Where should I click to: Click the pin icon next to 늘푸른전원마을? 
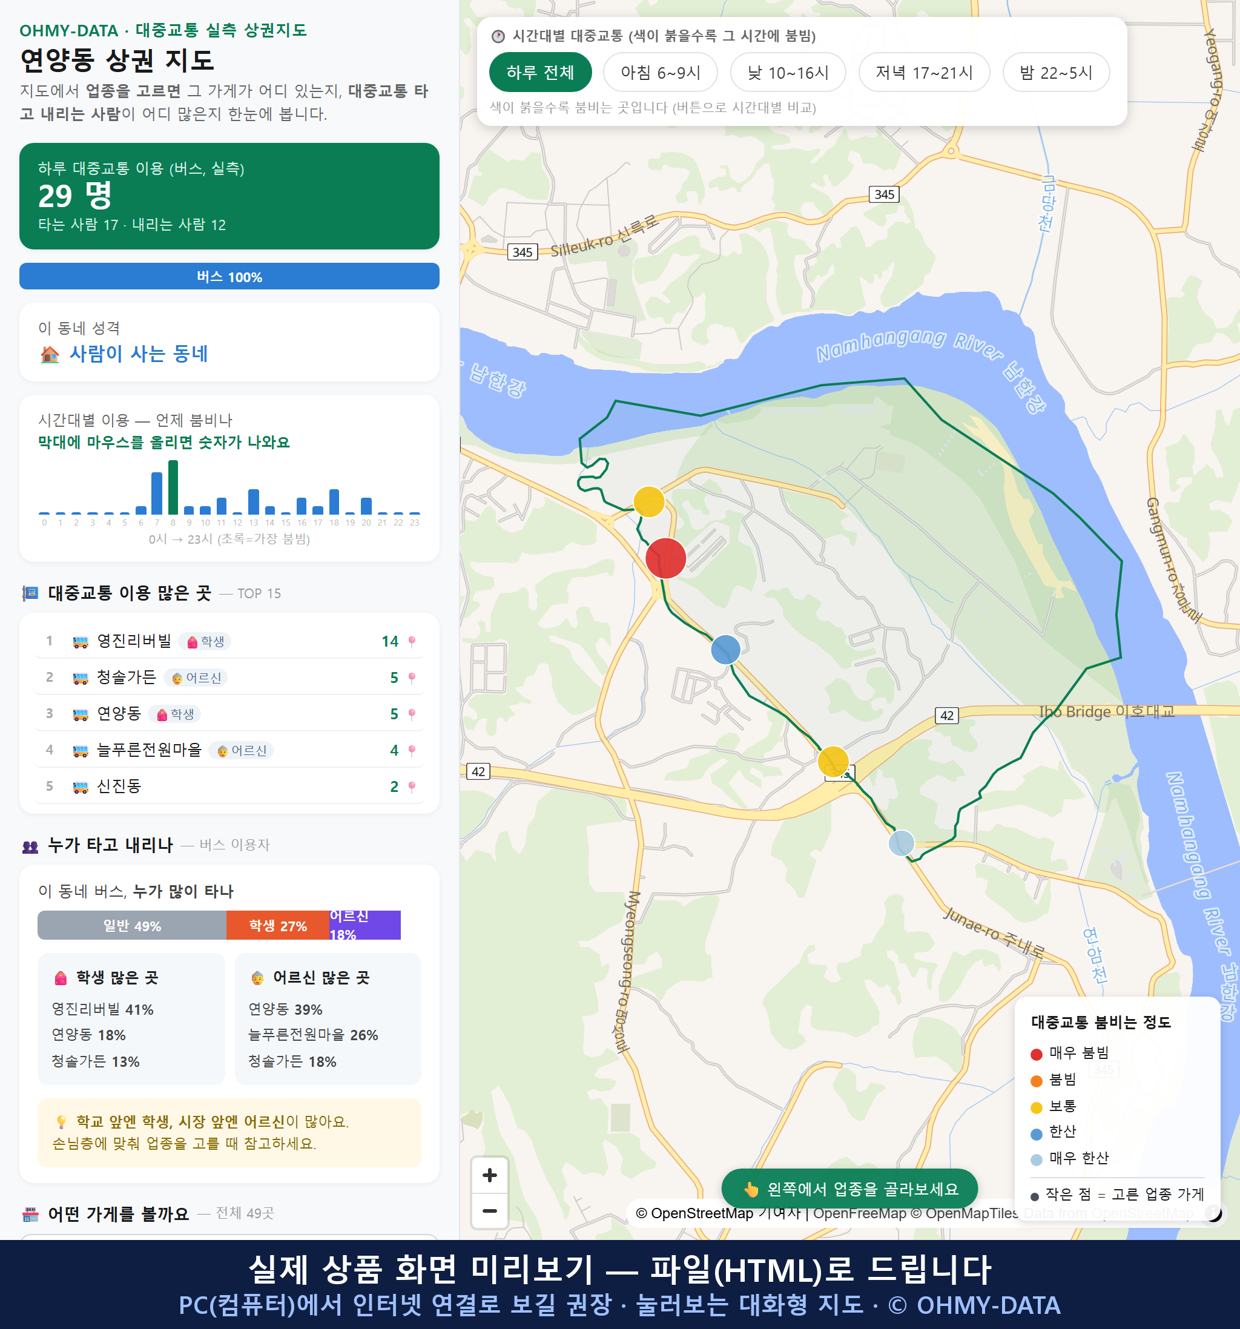click(x=412, y=750)
